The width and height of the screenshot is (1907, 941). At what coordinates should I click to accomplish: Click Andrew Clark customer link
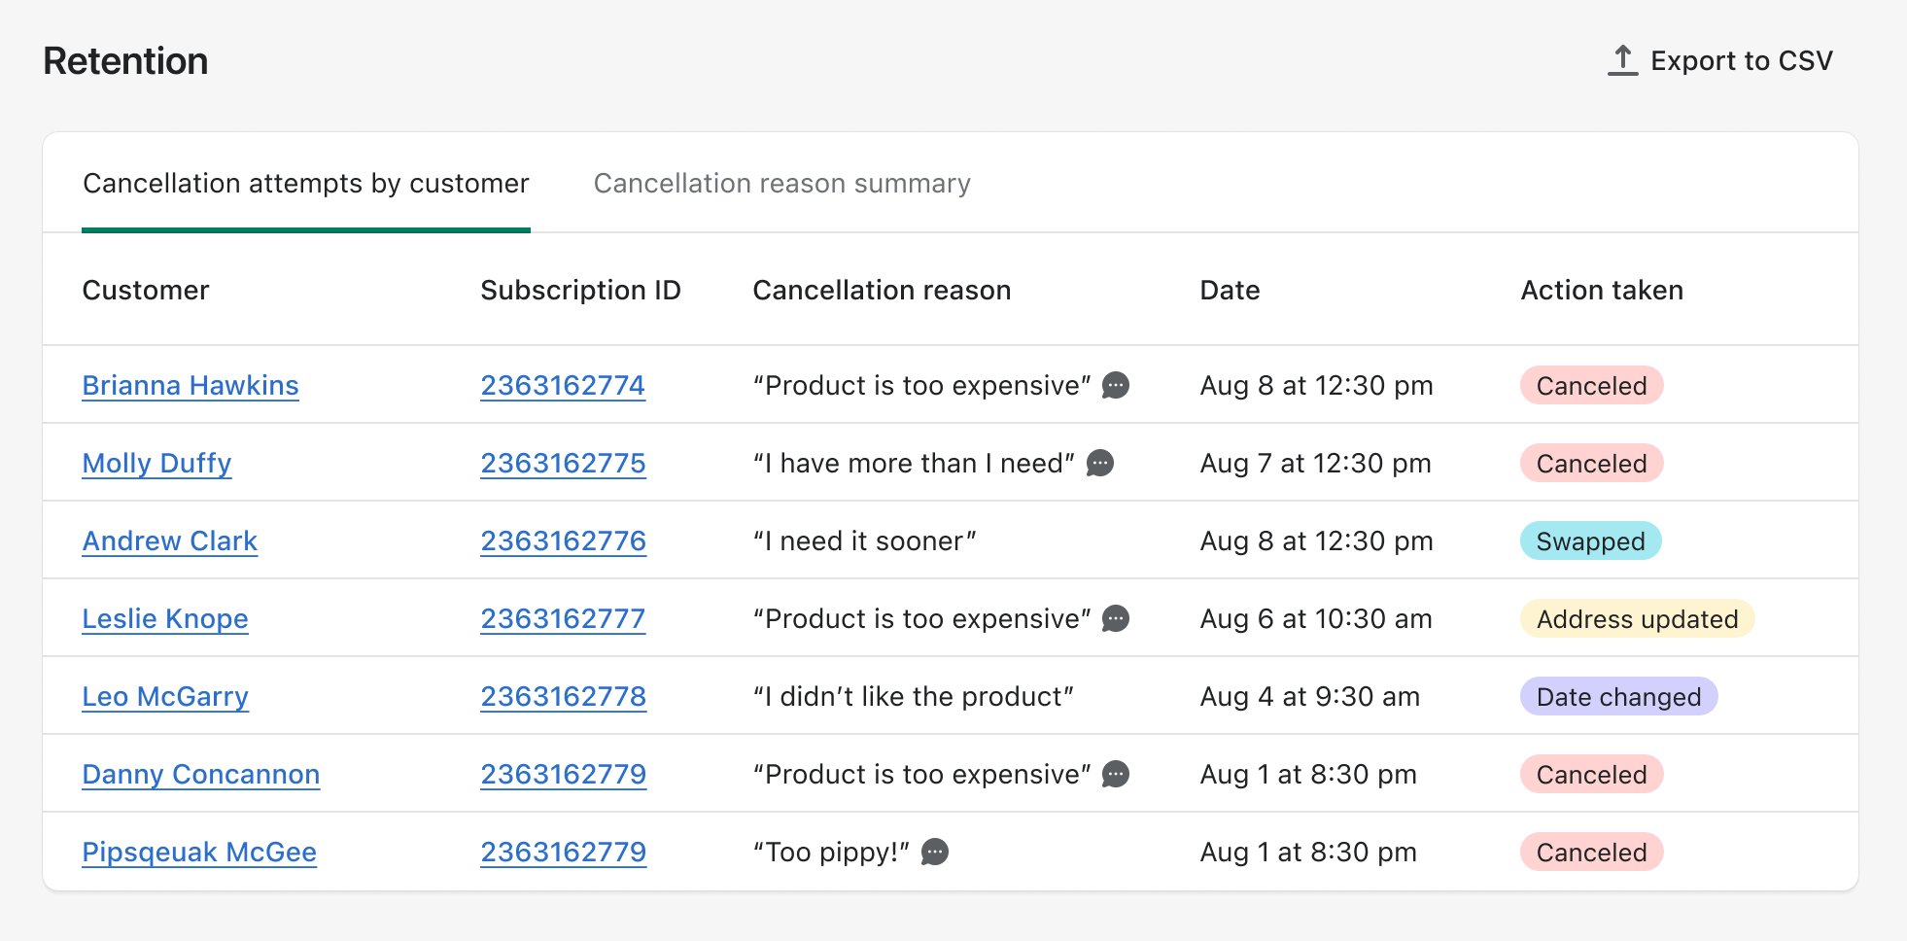pyautogui.click(x=170, y=541)
